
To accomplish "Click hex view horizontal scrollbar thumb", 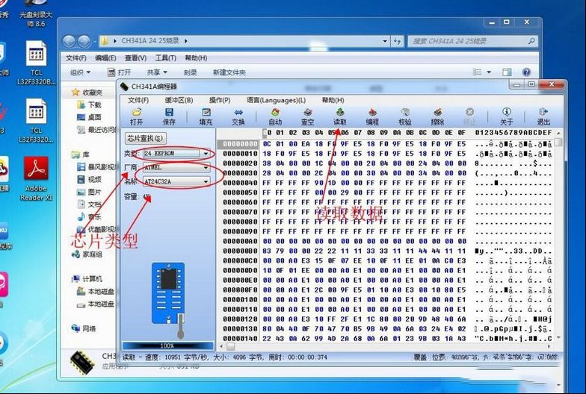I will tap(230, 346).
